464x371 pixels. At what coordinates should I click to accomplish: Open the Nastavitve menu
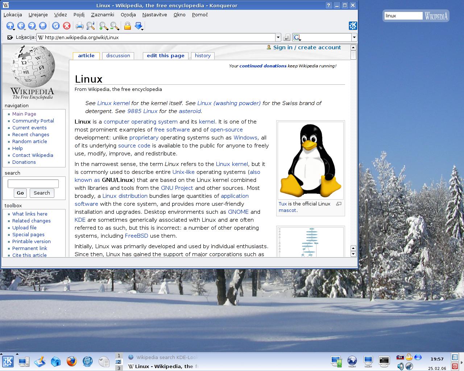[155, 14]
